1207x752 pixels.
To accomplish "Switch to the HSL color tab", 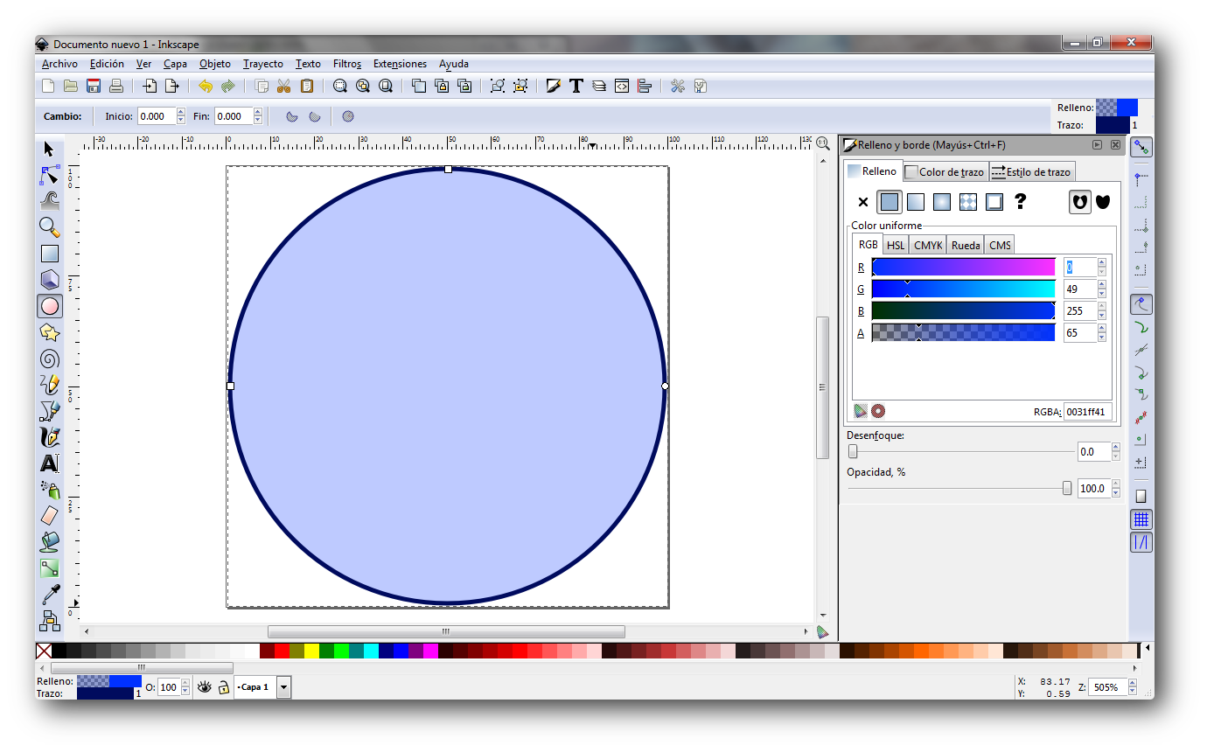I will click(896, 246).
